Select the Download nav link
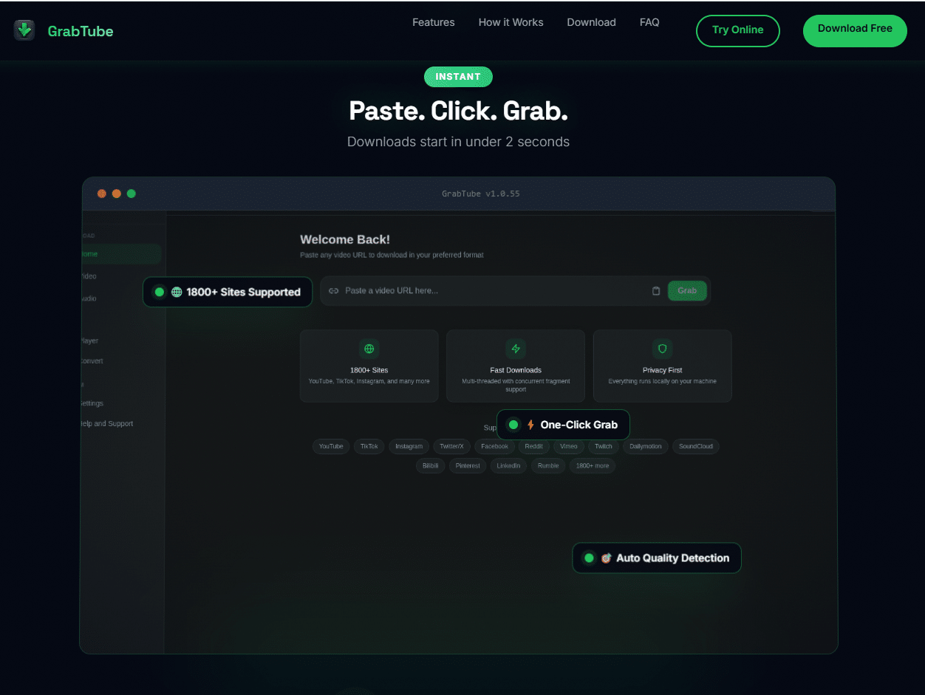The image size is (925, 695). coord(591,22)
